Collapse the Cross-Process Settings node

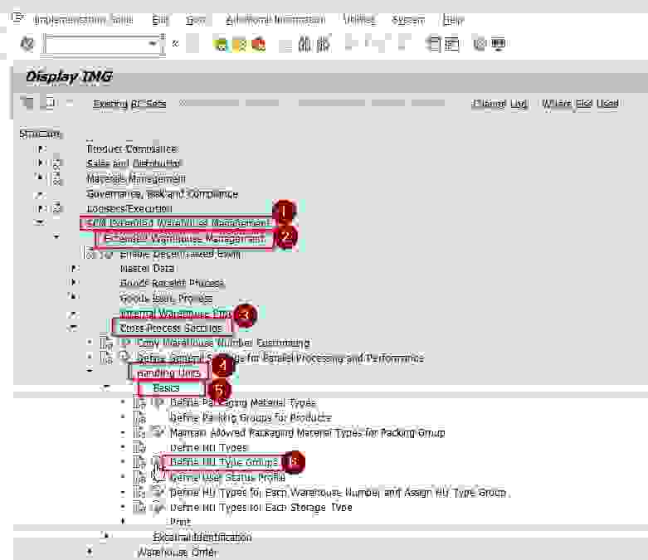coord(73,328)
